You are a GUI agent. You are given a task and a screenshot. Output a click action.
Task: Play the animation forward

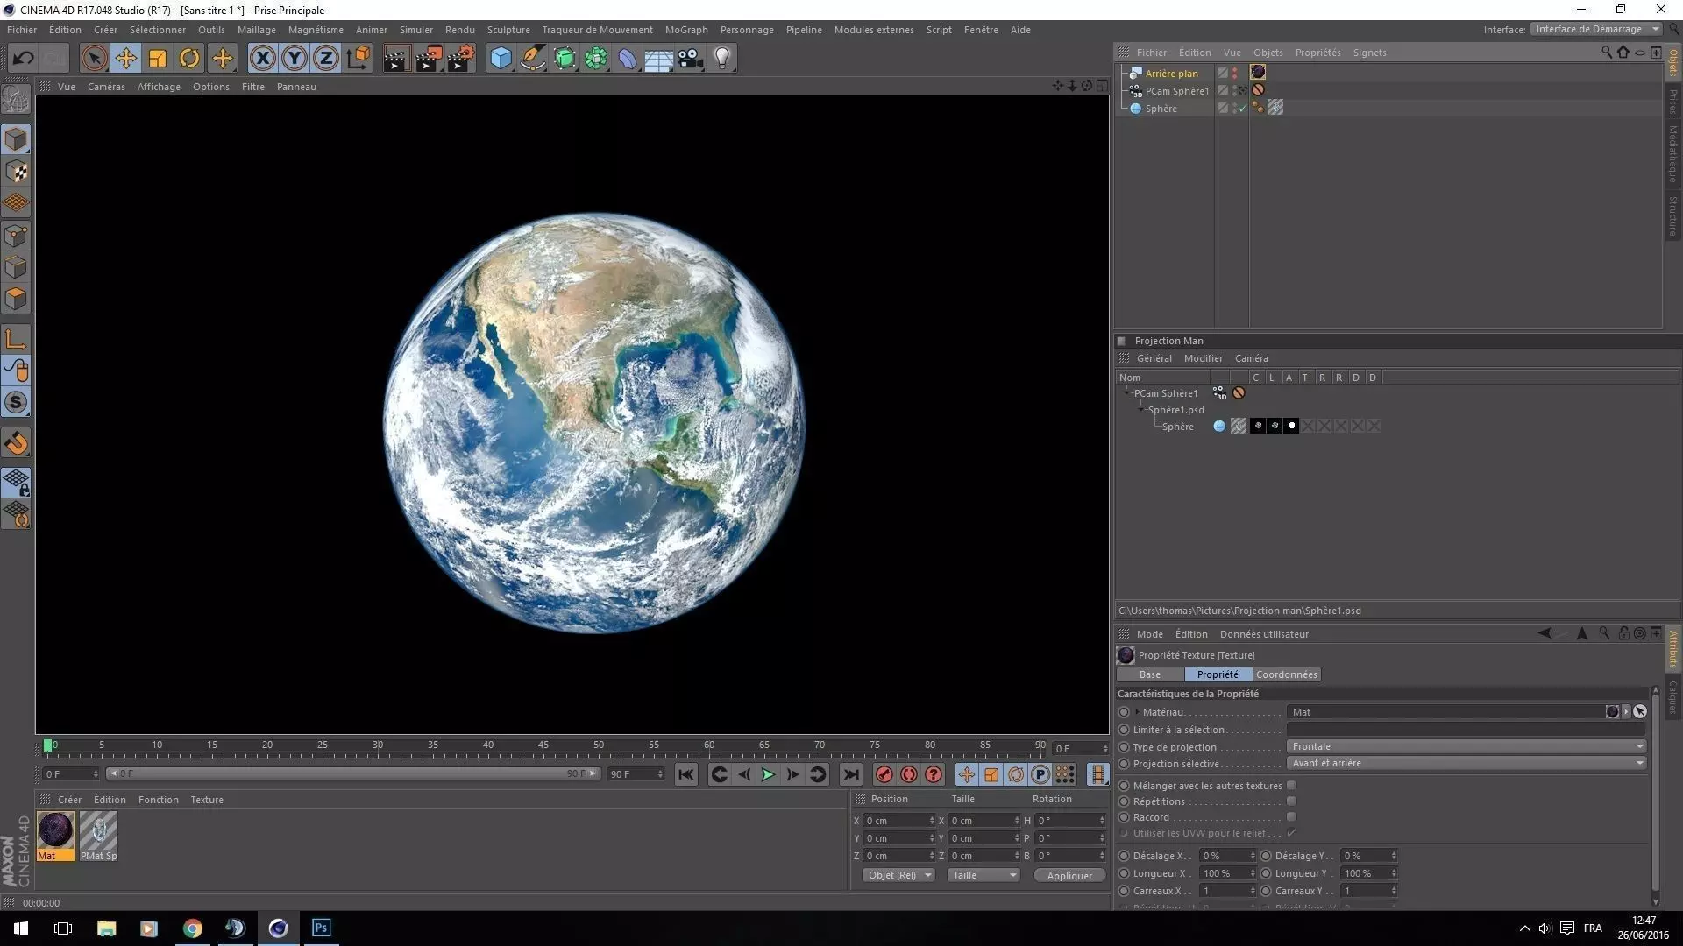point(768,774)
